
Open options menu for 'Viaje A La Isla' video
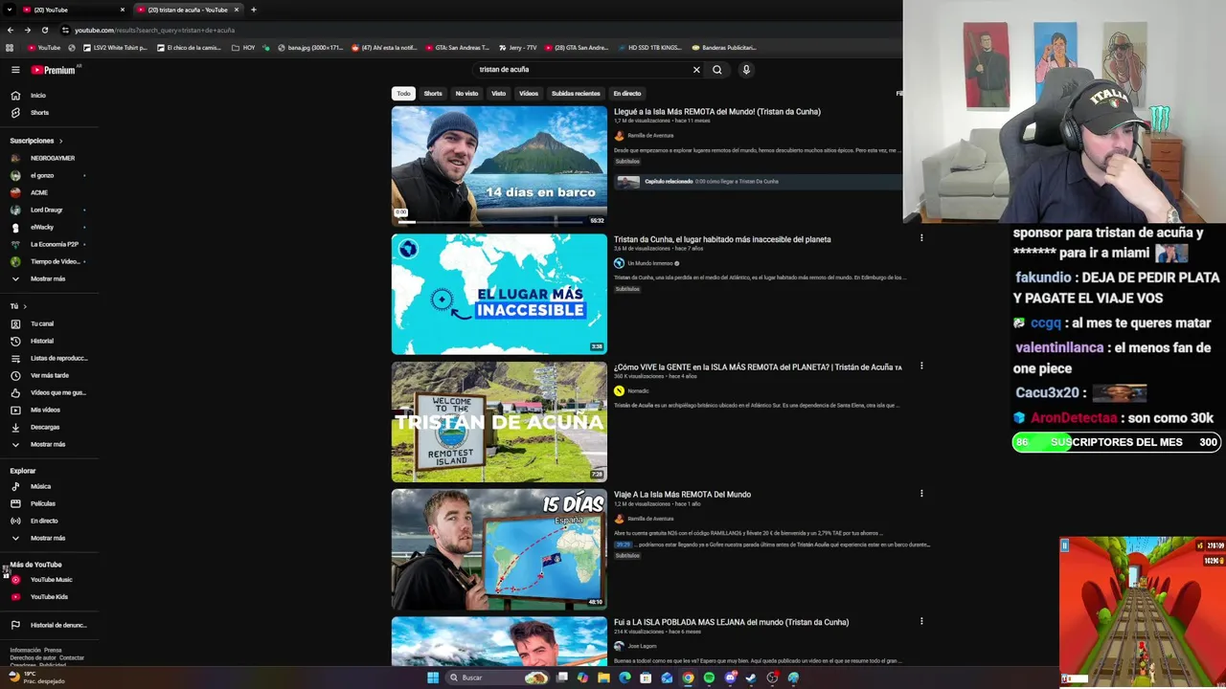(x=921, y=494)
